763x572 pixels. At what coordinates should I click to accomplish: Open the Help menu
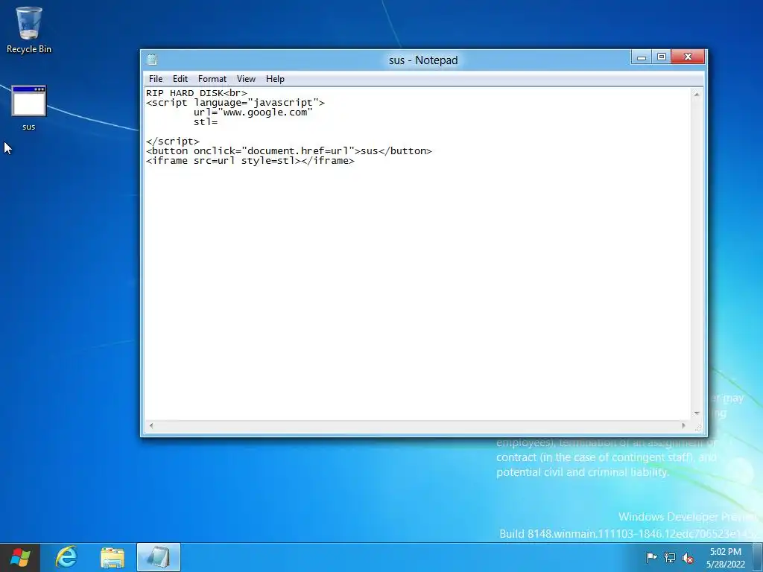point(275,79)
